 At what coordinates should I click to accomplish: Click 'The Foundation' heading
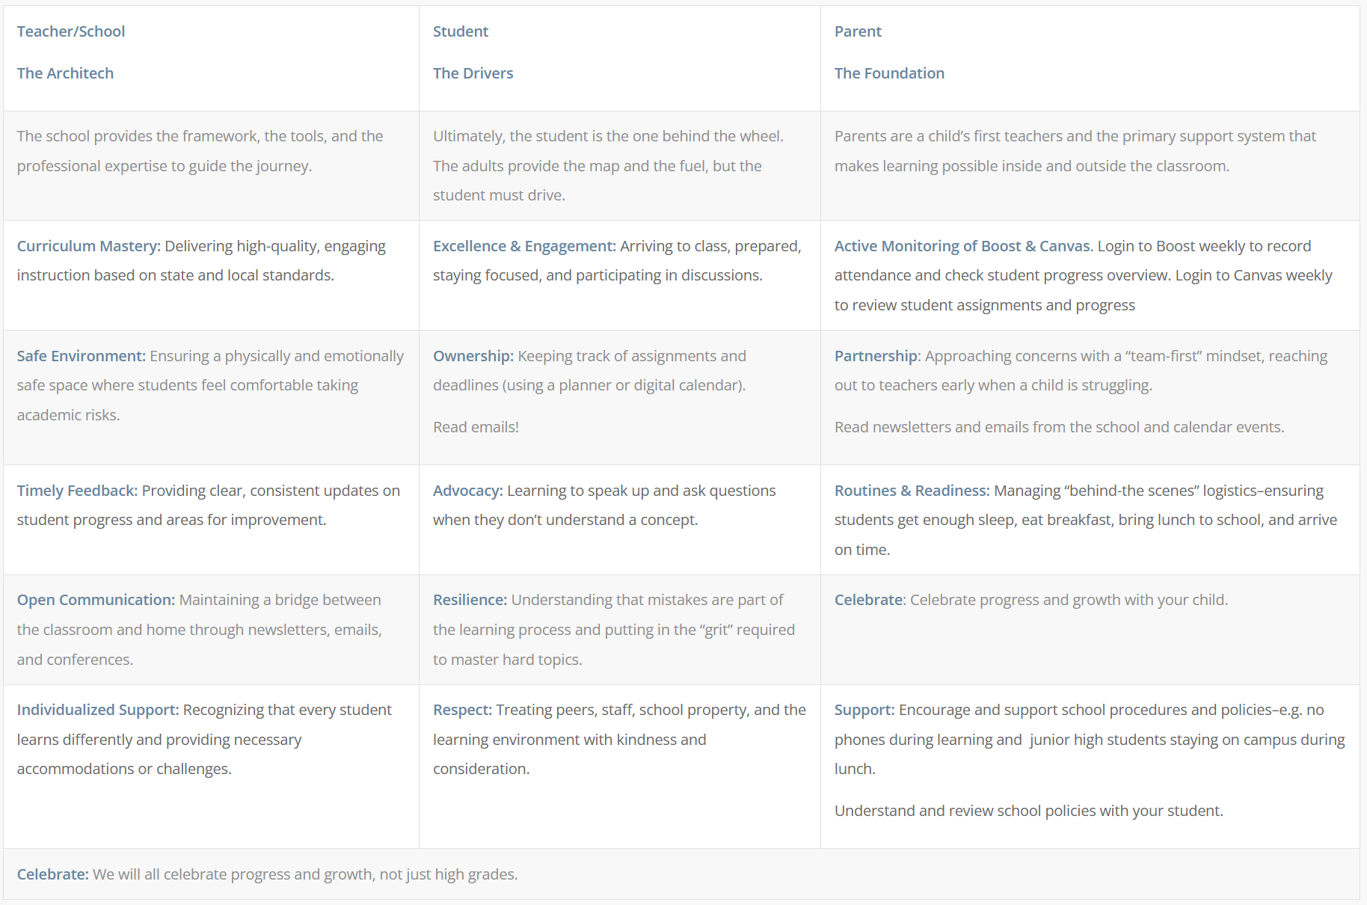tap(889, 73)
